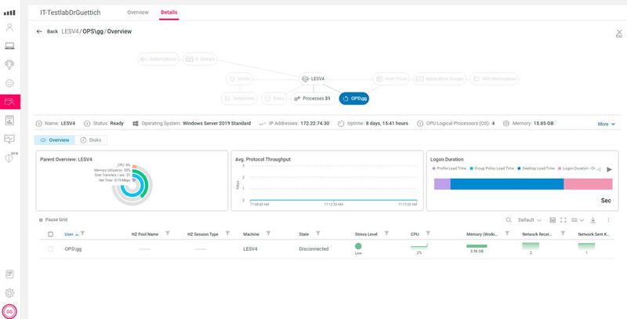Click the GG user avatar in sidebar

pyautogui.click(x=9, y=311)
